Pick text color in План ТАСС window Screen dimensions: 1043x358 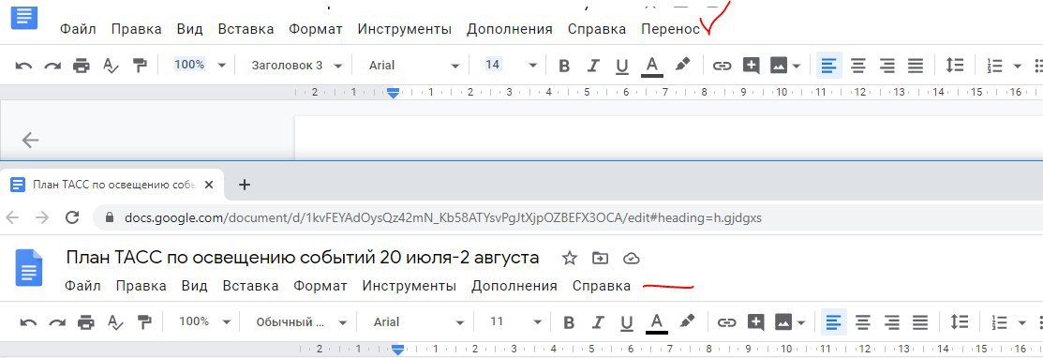click(657, 322)
